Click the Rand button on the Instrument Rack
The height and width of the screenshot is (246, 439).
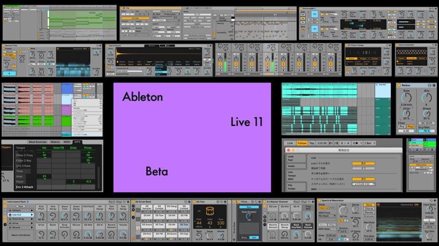pos(111,201)
